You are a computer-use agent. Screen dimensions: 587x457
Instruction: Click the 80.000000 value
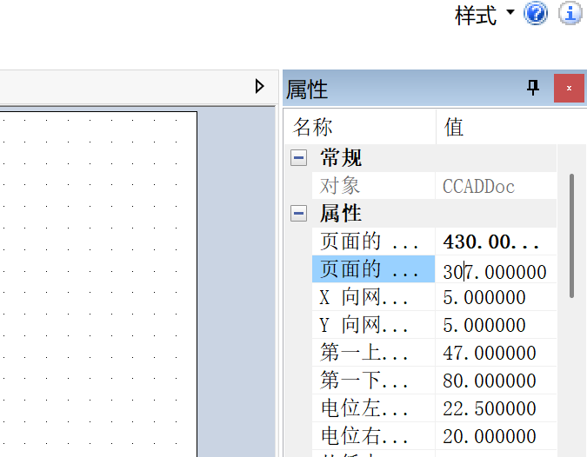pos(496,381)
